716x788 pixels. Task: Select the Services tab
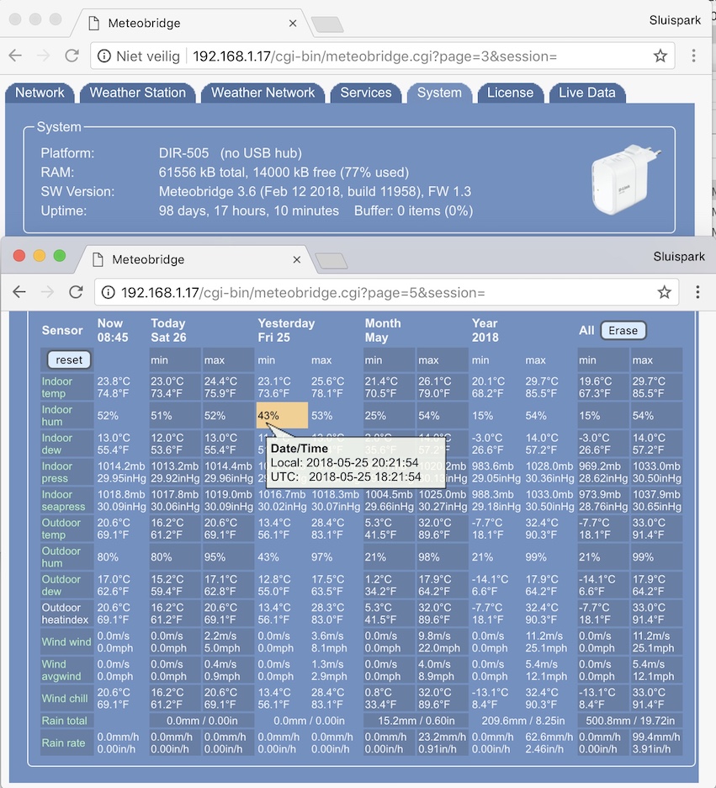(365, 93)
